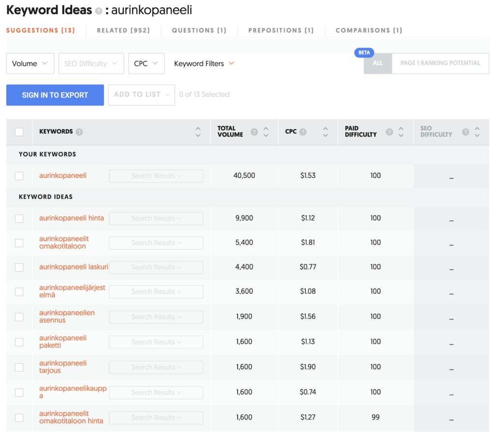Select checkbox for aurinkopaneeli laskuri row

19,267
